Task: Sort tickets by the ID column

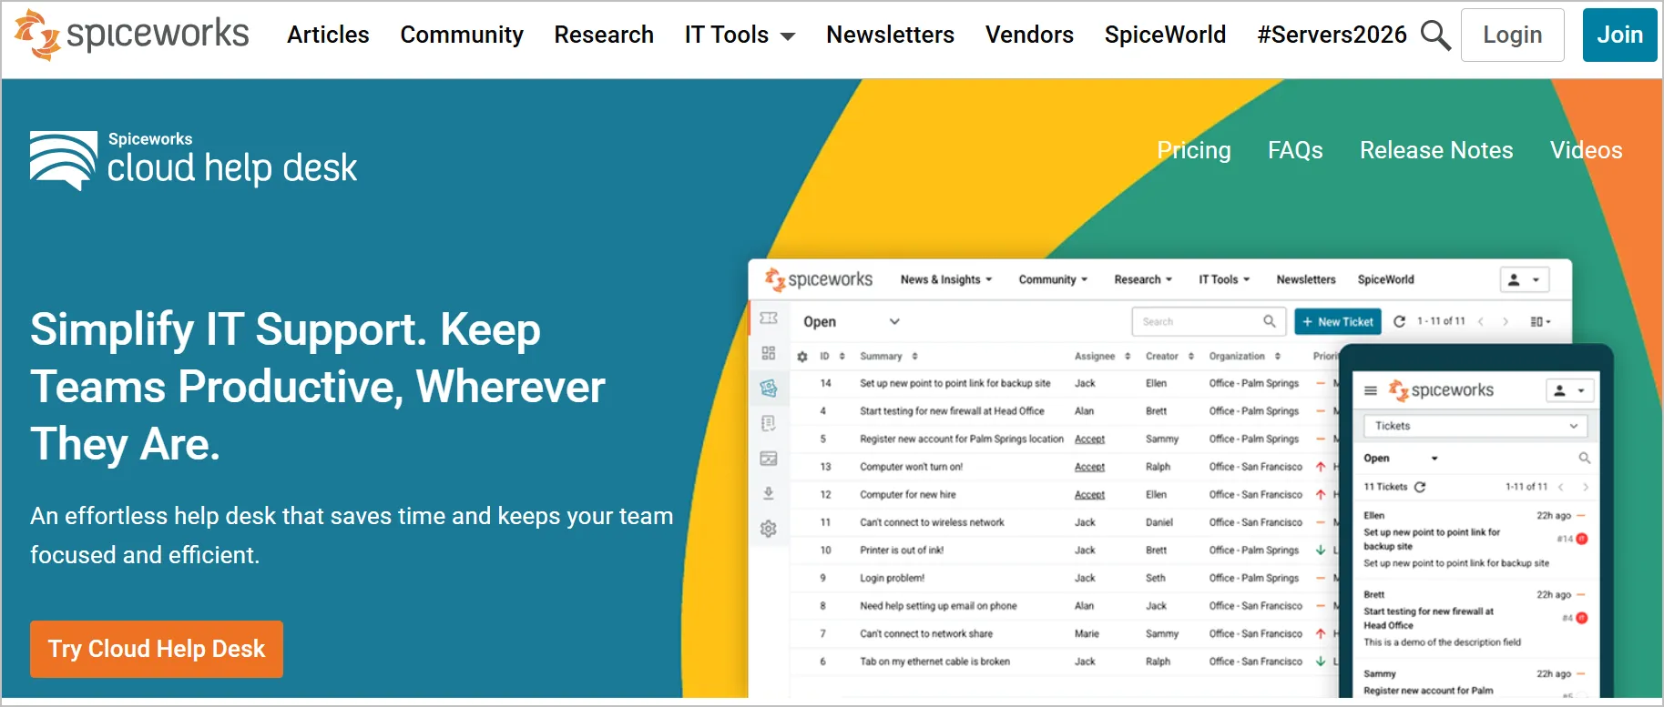Action: coord(832,357)
